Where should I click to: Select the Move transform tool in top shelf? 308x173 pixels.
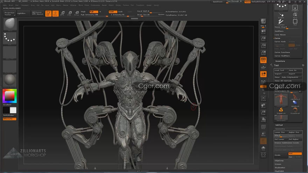coord(63,13)
